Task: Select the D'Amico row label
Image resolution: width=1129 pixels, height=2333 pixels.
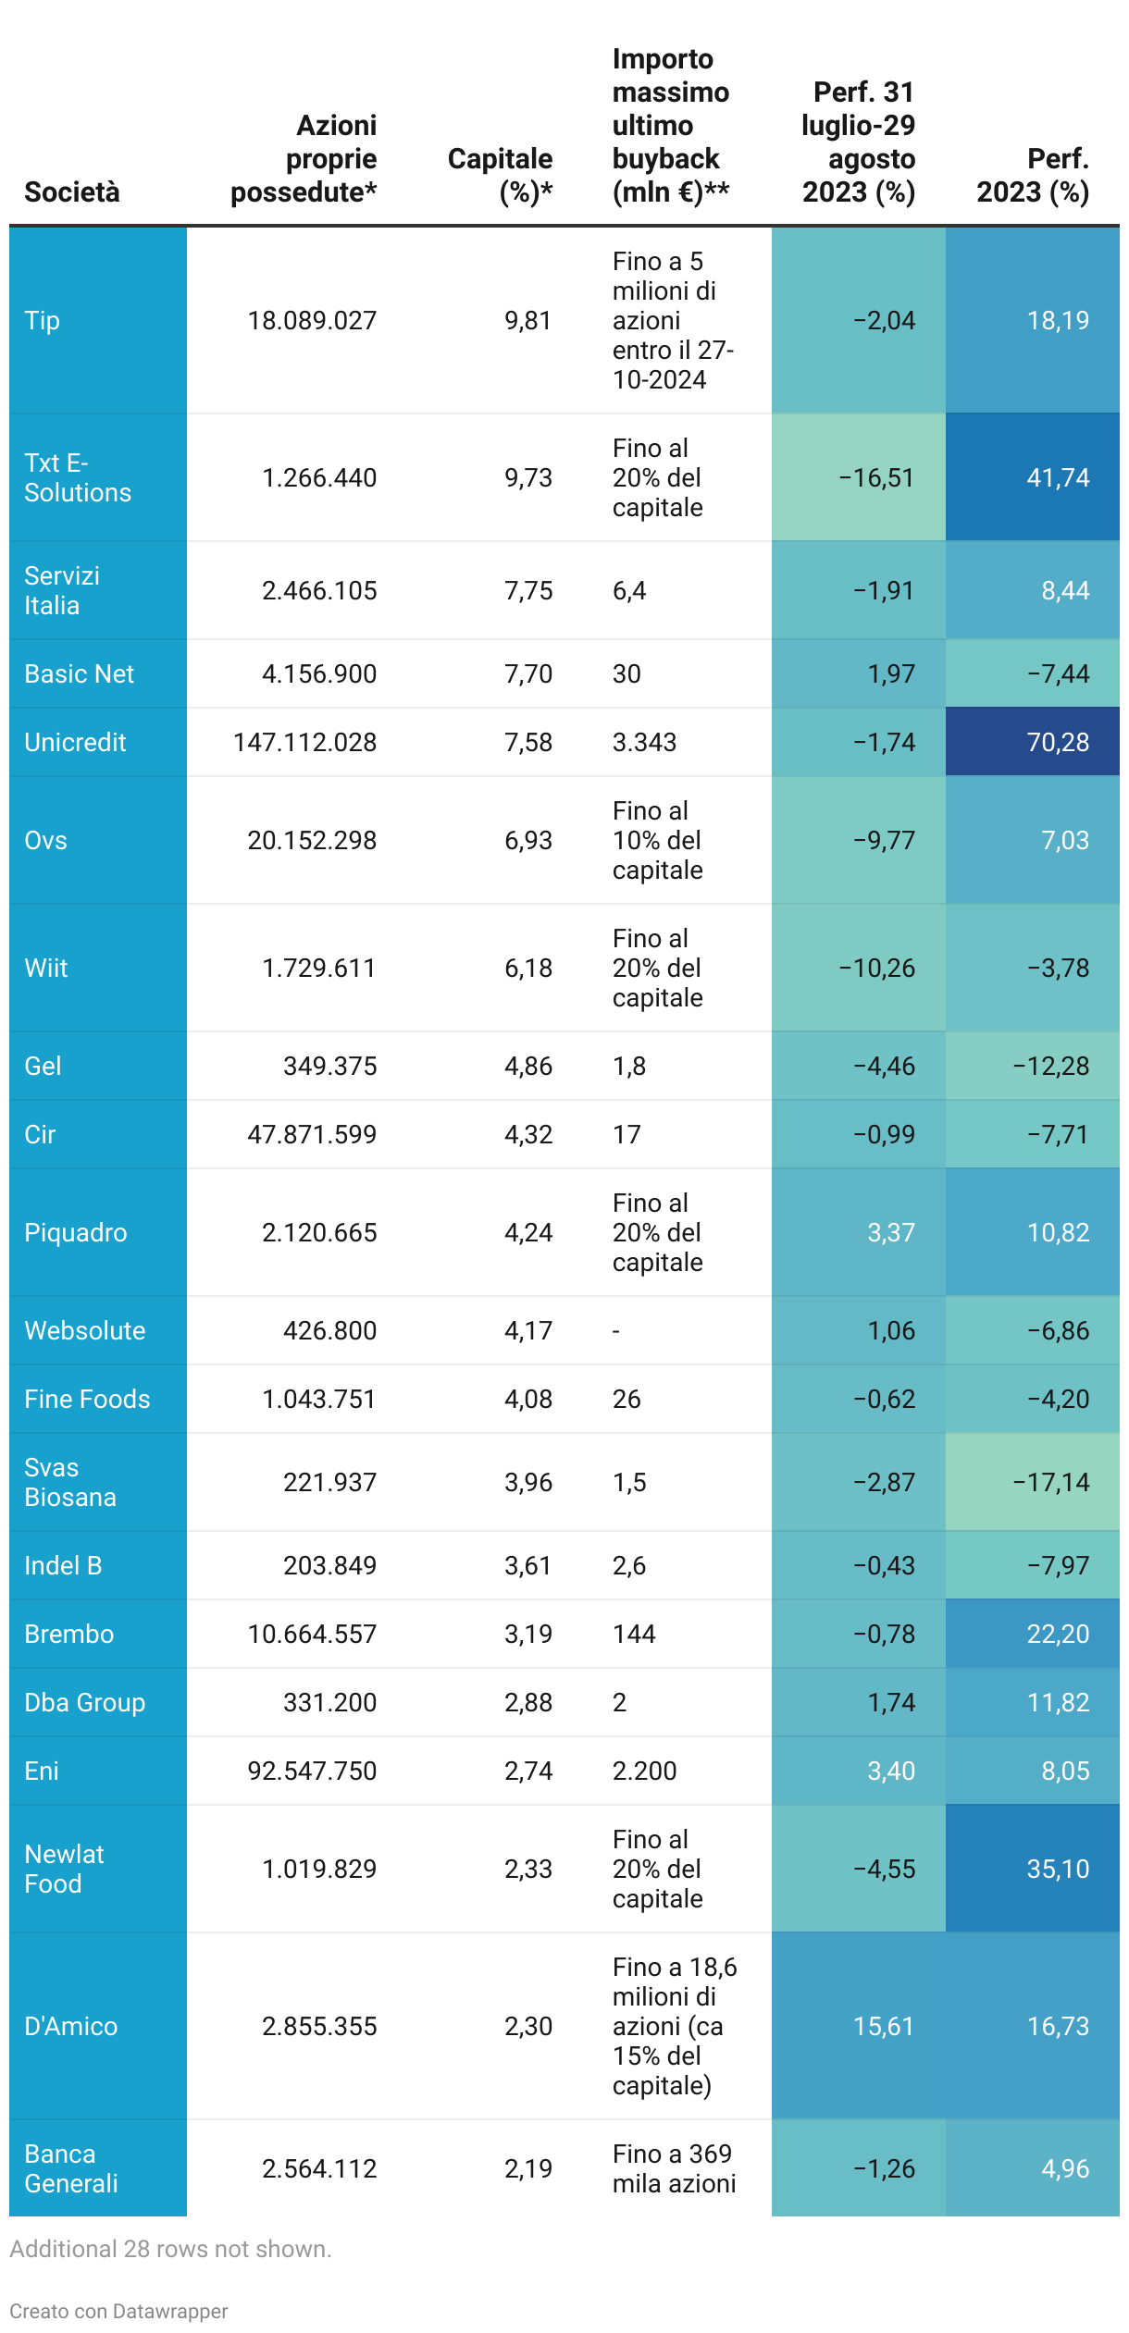Action: [71, 2026]
